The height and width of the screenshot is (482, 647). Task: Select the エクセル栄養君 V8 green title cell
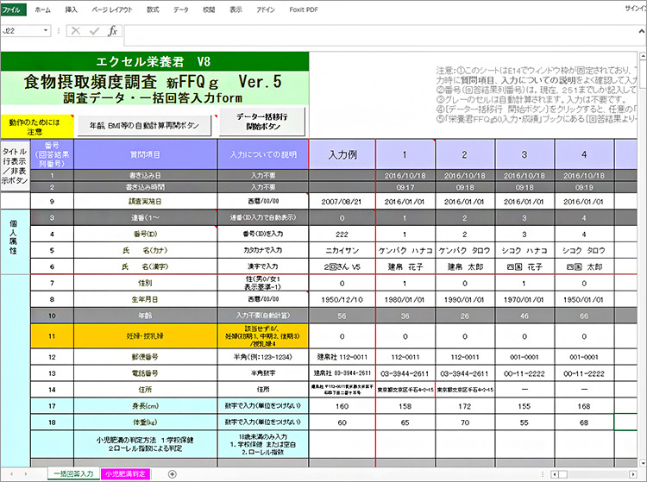click(154, 61)
